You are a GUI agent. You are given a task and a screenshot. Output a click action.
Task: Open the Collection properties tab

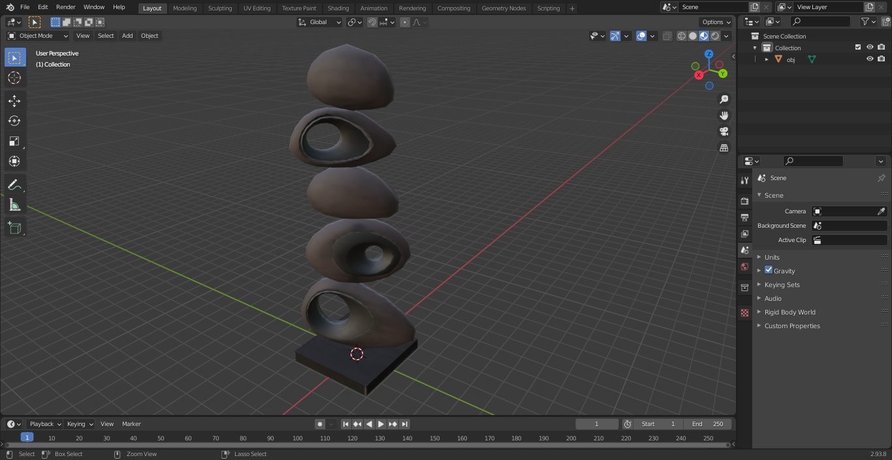pos(744,288)
